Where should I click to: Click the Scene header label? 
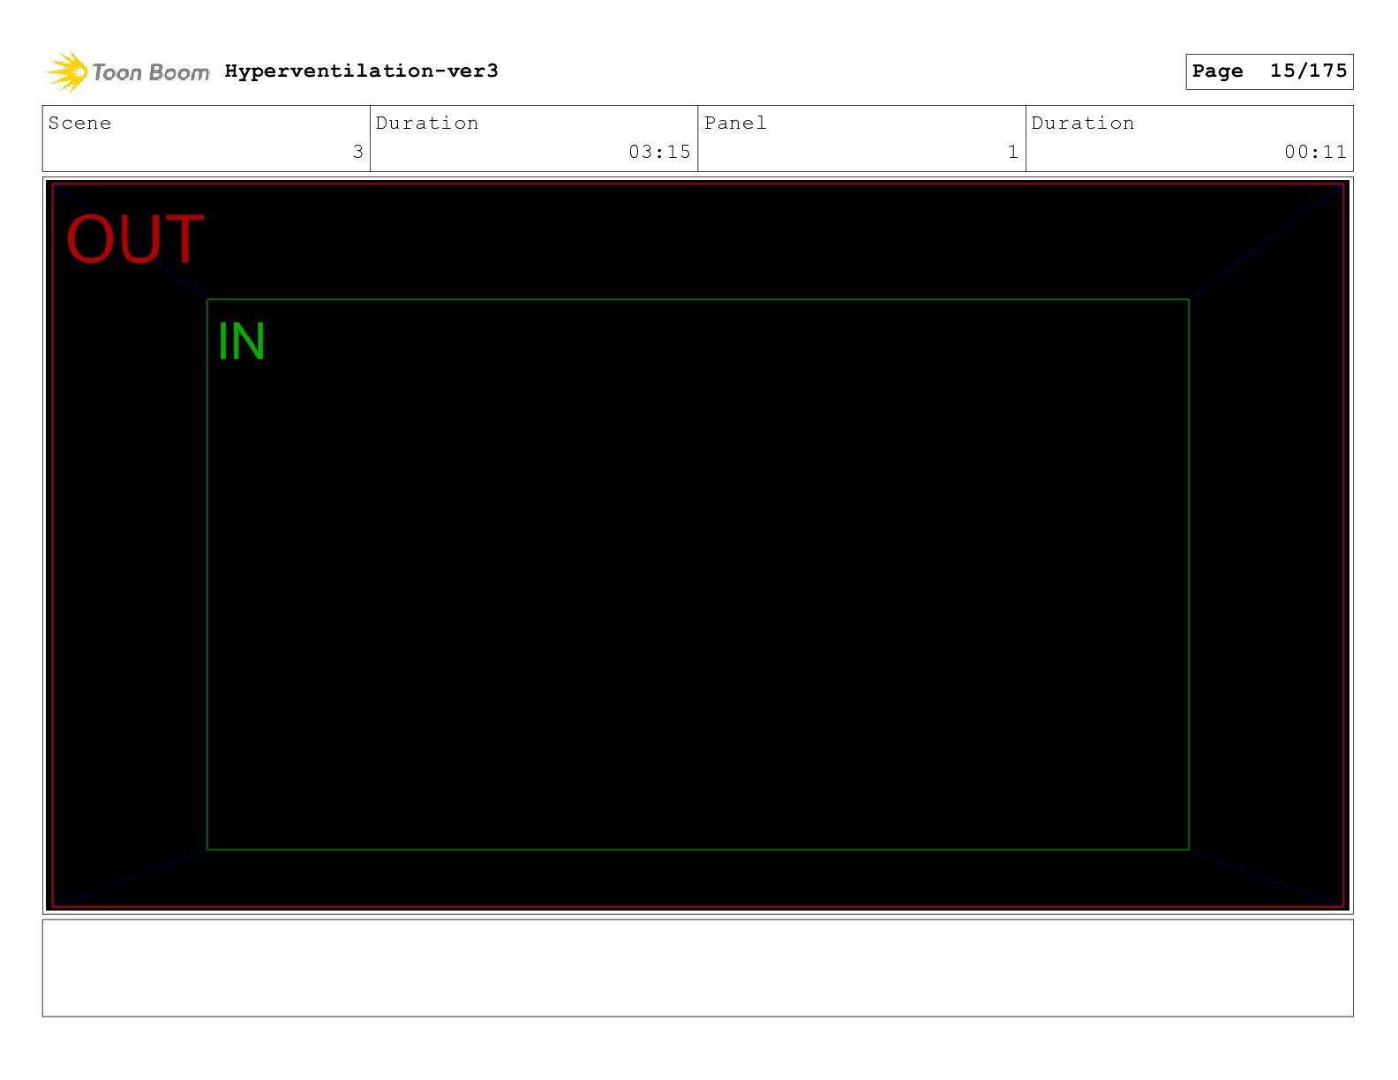click(x=79, y=123)
